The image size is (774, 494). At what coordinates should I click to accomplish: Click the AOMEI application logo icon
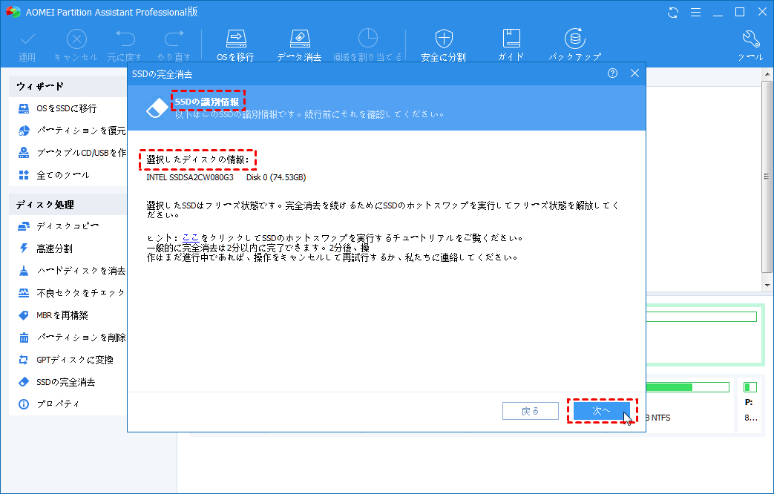click(x=13, y=12)
